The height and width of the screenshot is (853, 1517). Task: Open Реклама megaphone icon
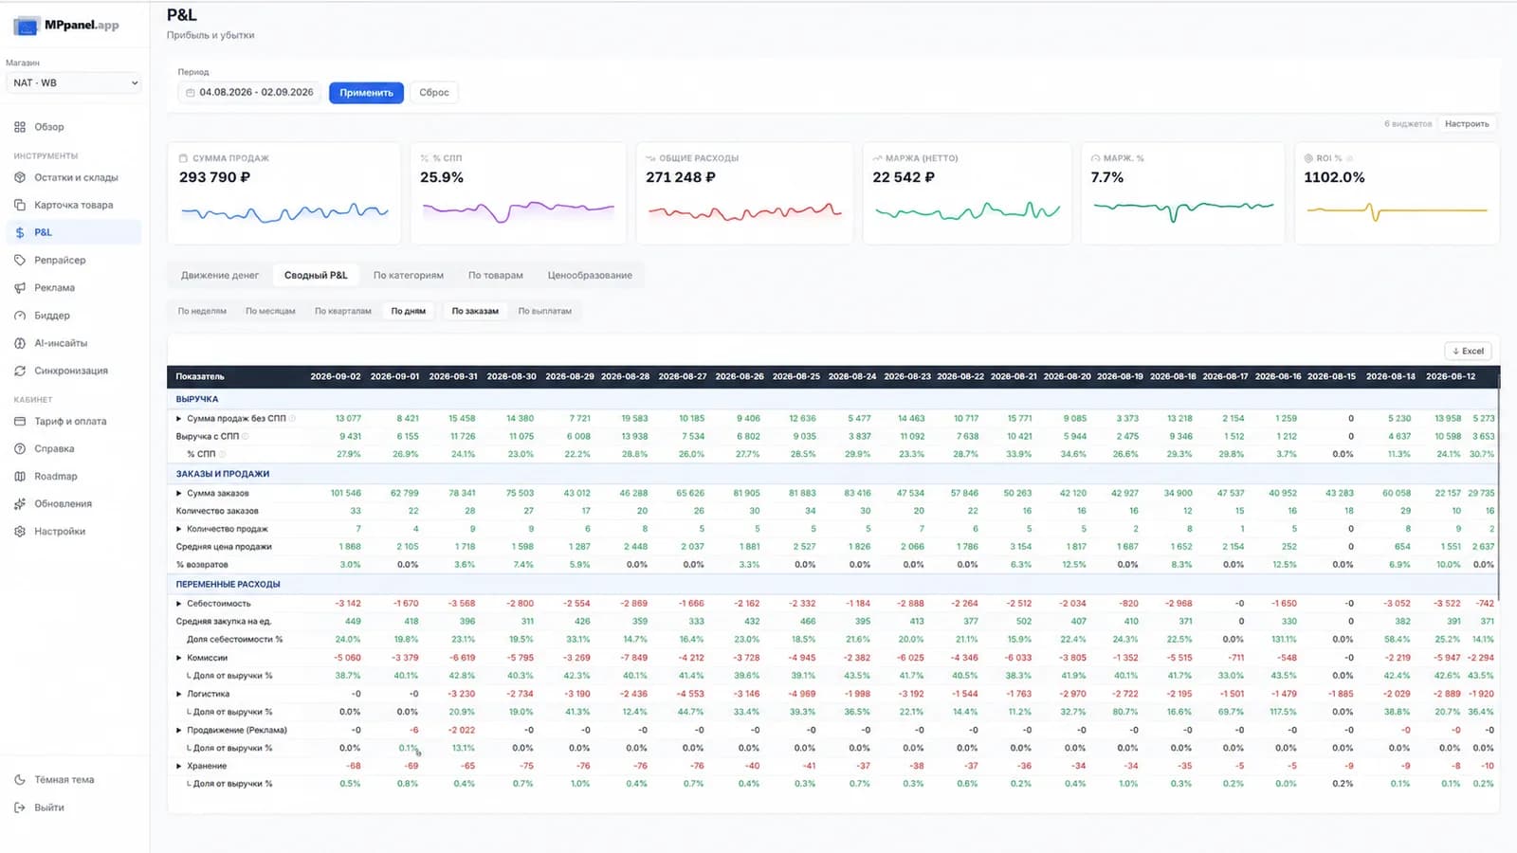(x=20, y=287)
